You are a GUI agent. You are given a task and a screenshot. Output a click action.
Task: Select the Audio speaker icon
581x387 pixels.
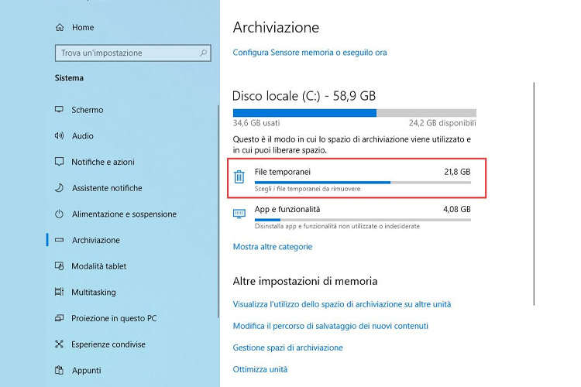60,135
